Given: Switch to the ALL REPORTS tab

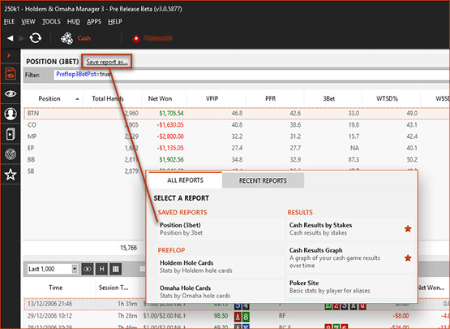Looking at the screenshot, I should (x=185, y=180).
